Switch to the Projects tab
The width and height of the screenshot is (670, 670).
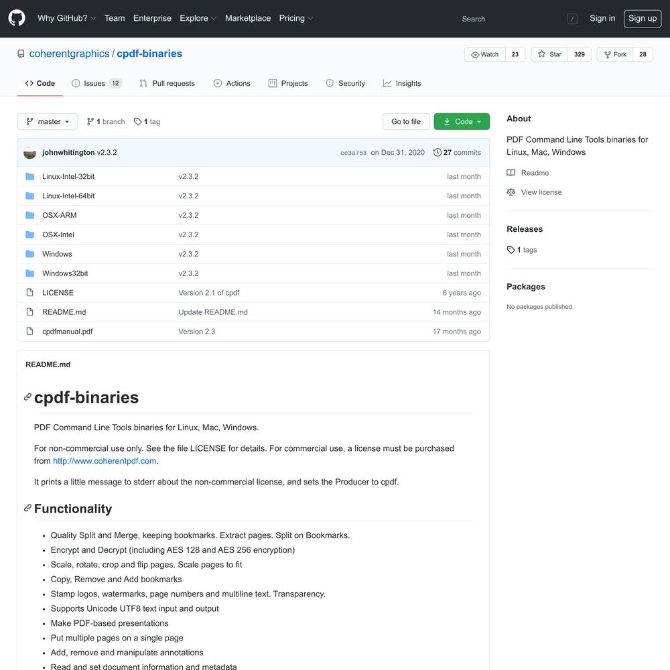288,83
